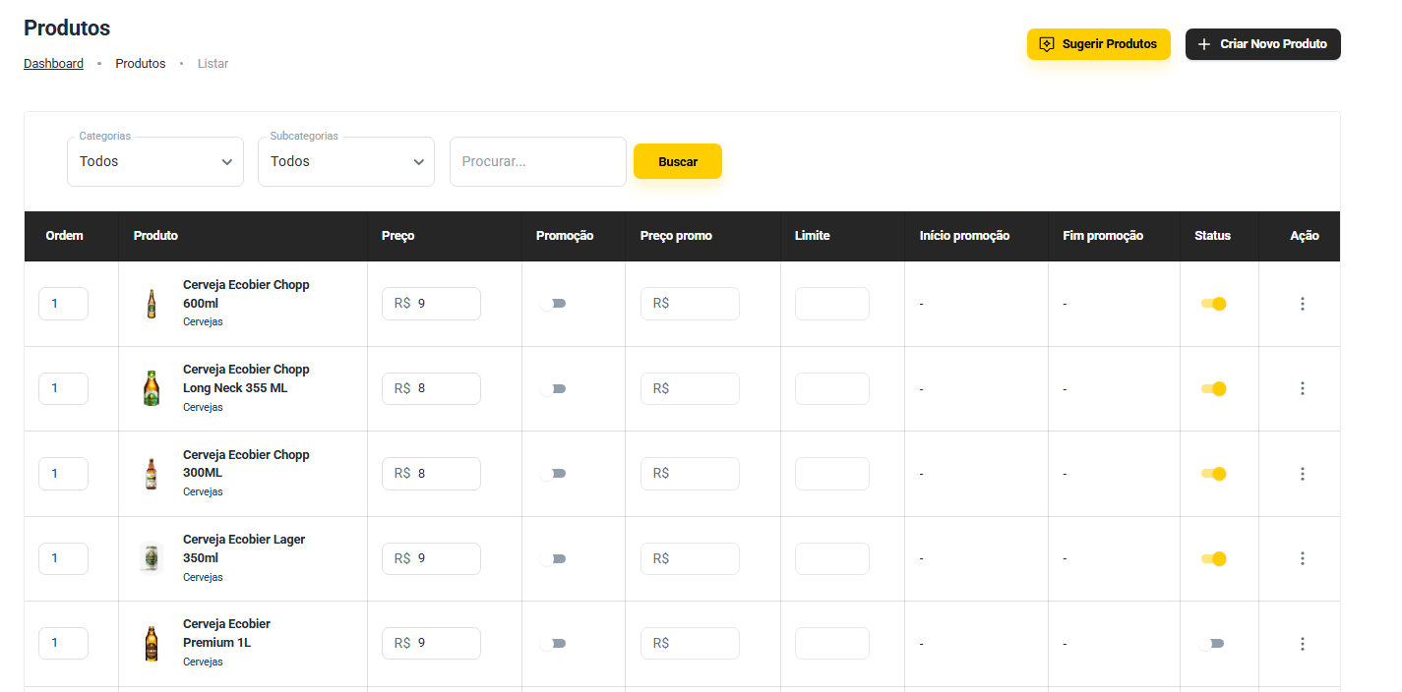Click limit field of Lager 350ml row

(832, 558)
